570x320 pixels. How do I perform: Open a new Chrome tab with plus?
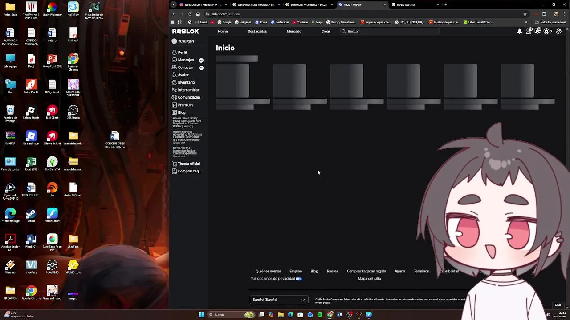coord(446,4)
